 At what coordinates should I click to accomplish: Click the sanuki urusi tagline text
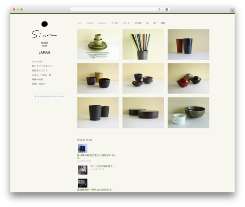[45, 44]
